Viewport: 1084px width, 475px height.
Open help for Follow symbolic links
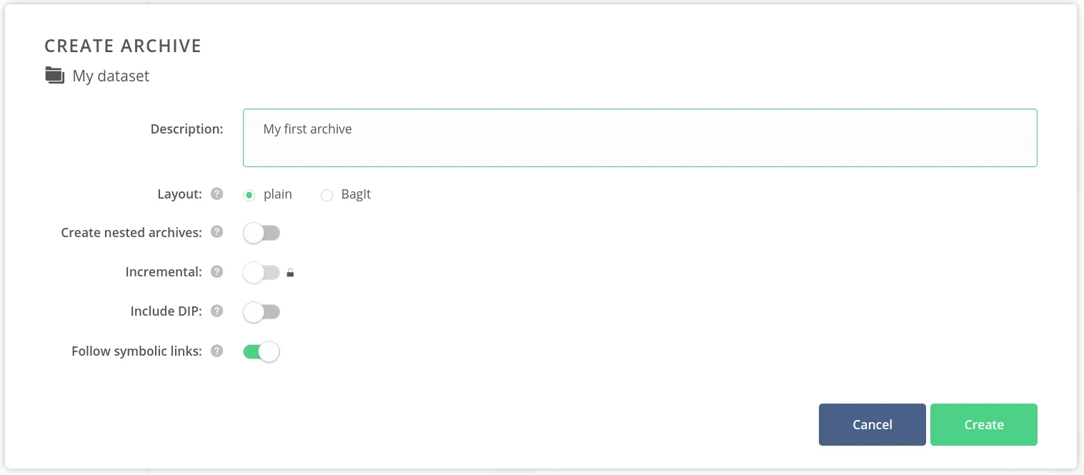pos(217,351)
